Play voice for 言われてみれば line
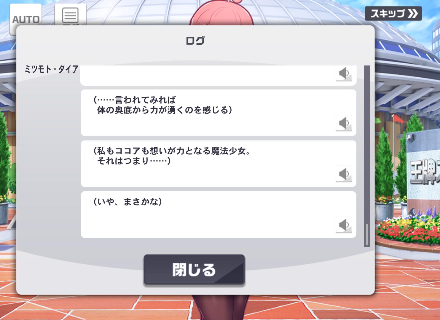Viewport: 440px width, 320px height. 344,123
